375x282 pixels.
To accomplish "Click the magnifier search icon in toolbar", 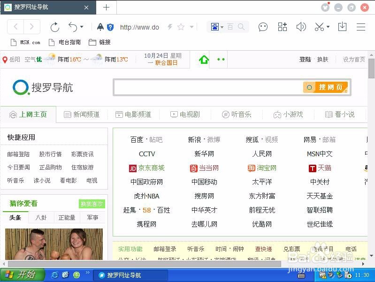I will click(241, 27).
